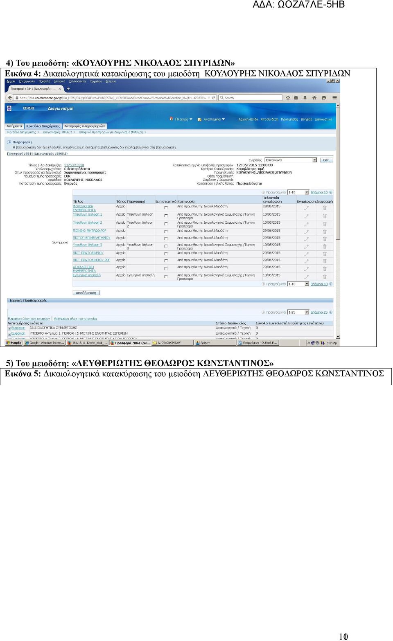Open the ΠΟΙΝΙΚΟ ΜΗΤΡΩΟ.PDF attachment link
Image resolution: width=393 pixels, height=641 pixels.
90,231
